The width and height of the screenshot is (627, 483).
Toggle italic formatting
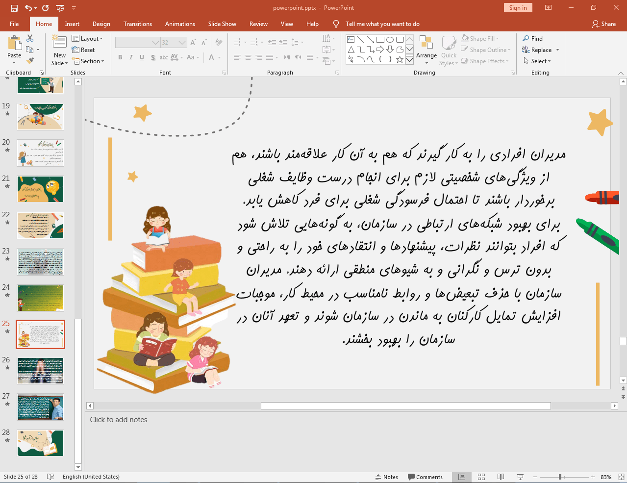[130, 57]
